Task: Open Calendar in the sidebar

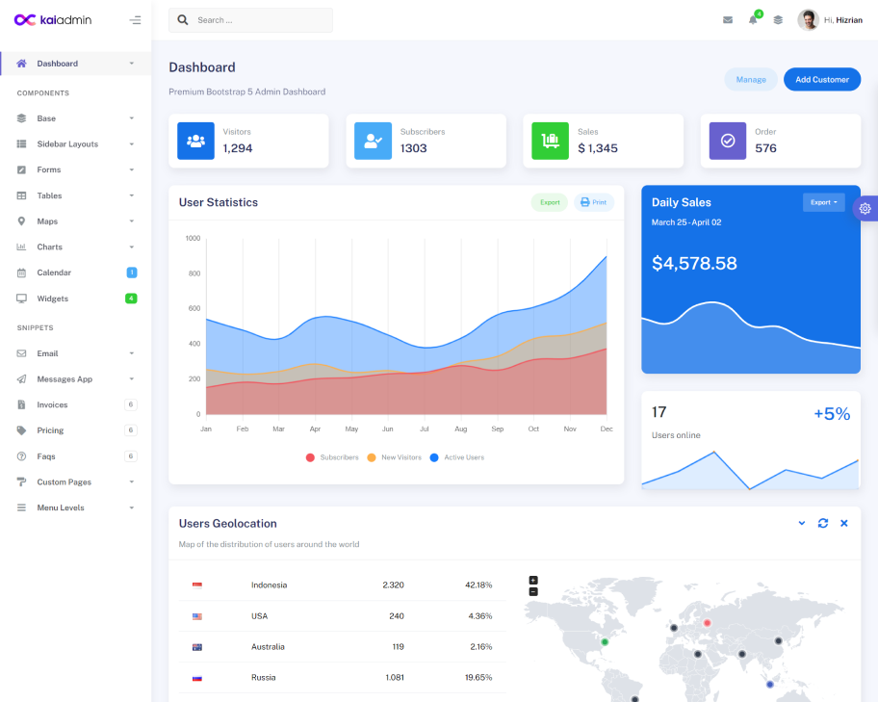Action: tap(54, 273)
